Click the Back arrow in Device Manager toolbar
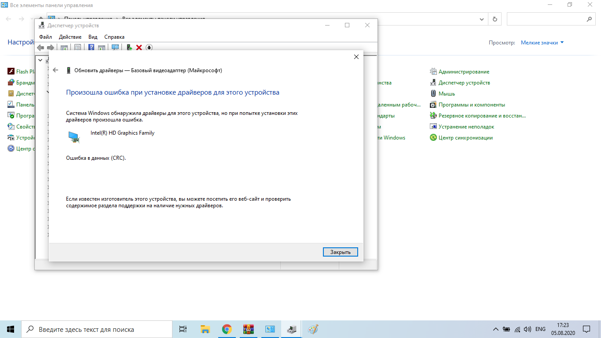601x338 pixels. tap(41, 48)
